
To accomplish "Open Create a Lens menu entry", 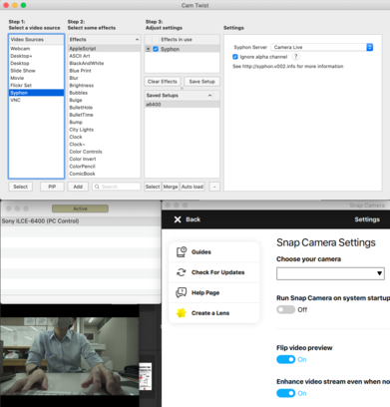I will click(x=214, y=313).
